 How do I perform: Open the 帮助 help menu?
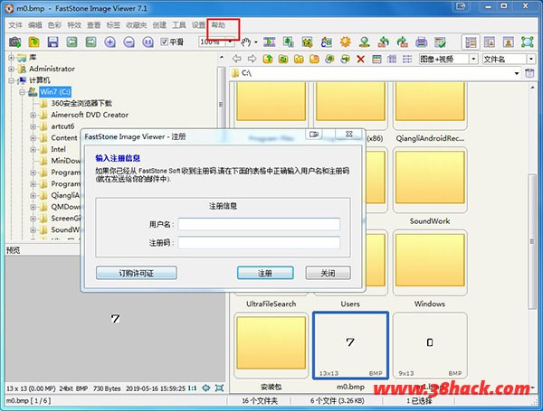(219, 25)
